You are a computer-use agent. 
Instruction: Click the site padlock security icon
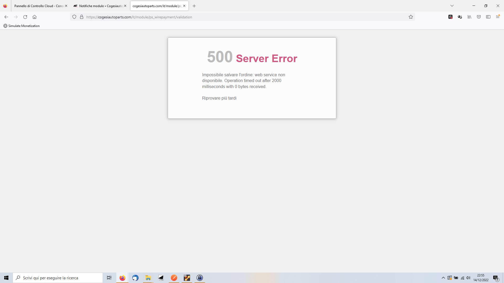click(82, 17)
